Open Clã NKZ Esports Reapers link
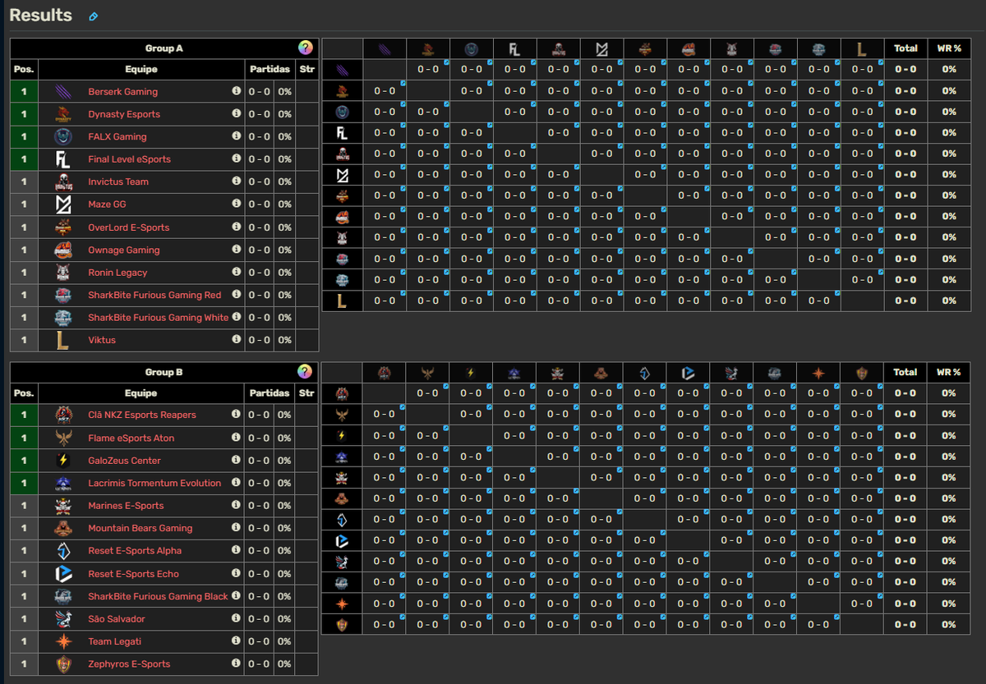Screen dimensions: 986x684 pyautogui.click(x=142, y=415)
